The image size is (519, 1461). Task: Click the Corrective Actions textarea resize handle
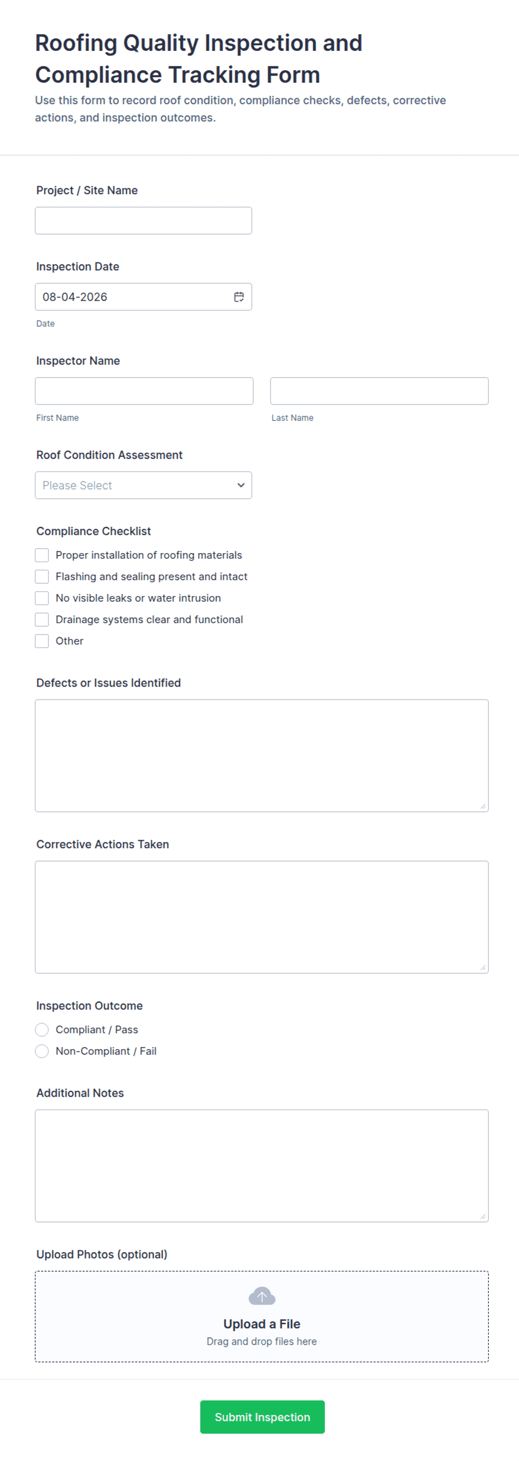point(483,968)
